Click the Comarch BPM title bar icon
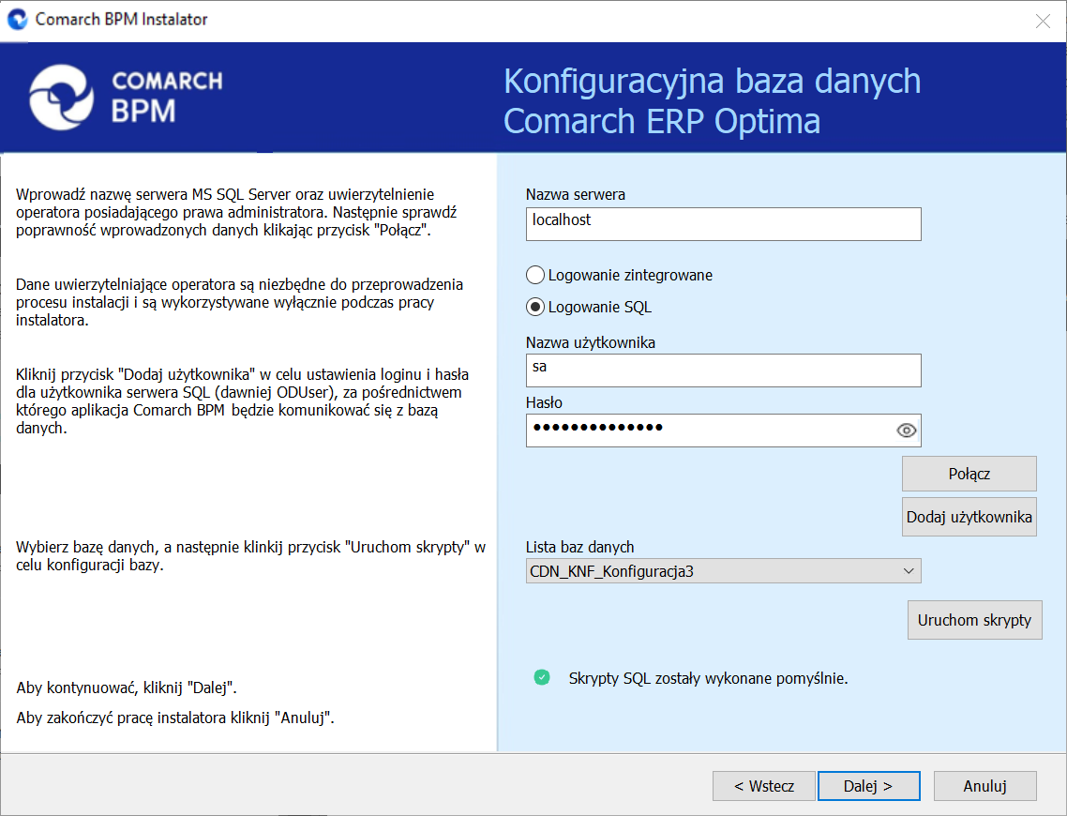The height and width of the screenshot is (816, 1067). [17, 19]
